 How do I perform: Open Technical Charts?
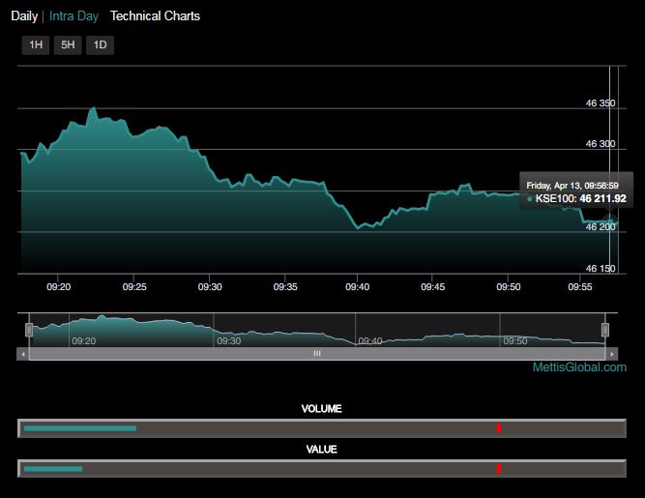[x=155, y=16]
